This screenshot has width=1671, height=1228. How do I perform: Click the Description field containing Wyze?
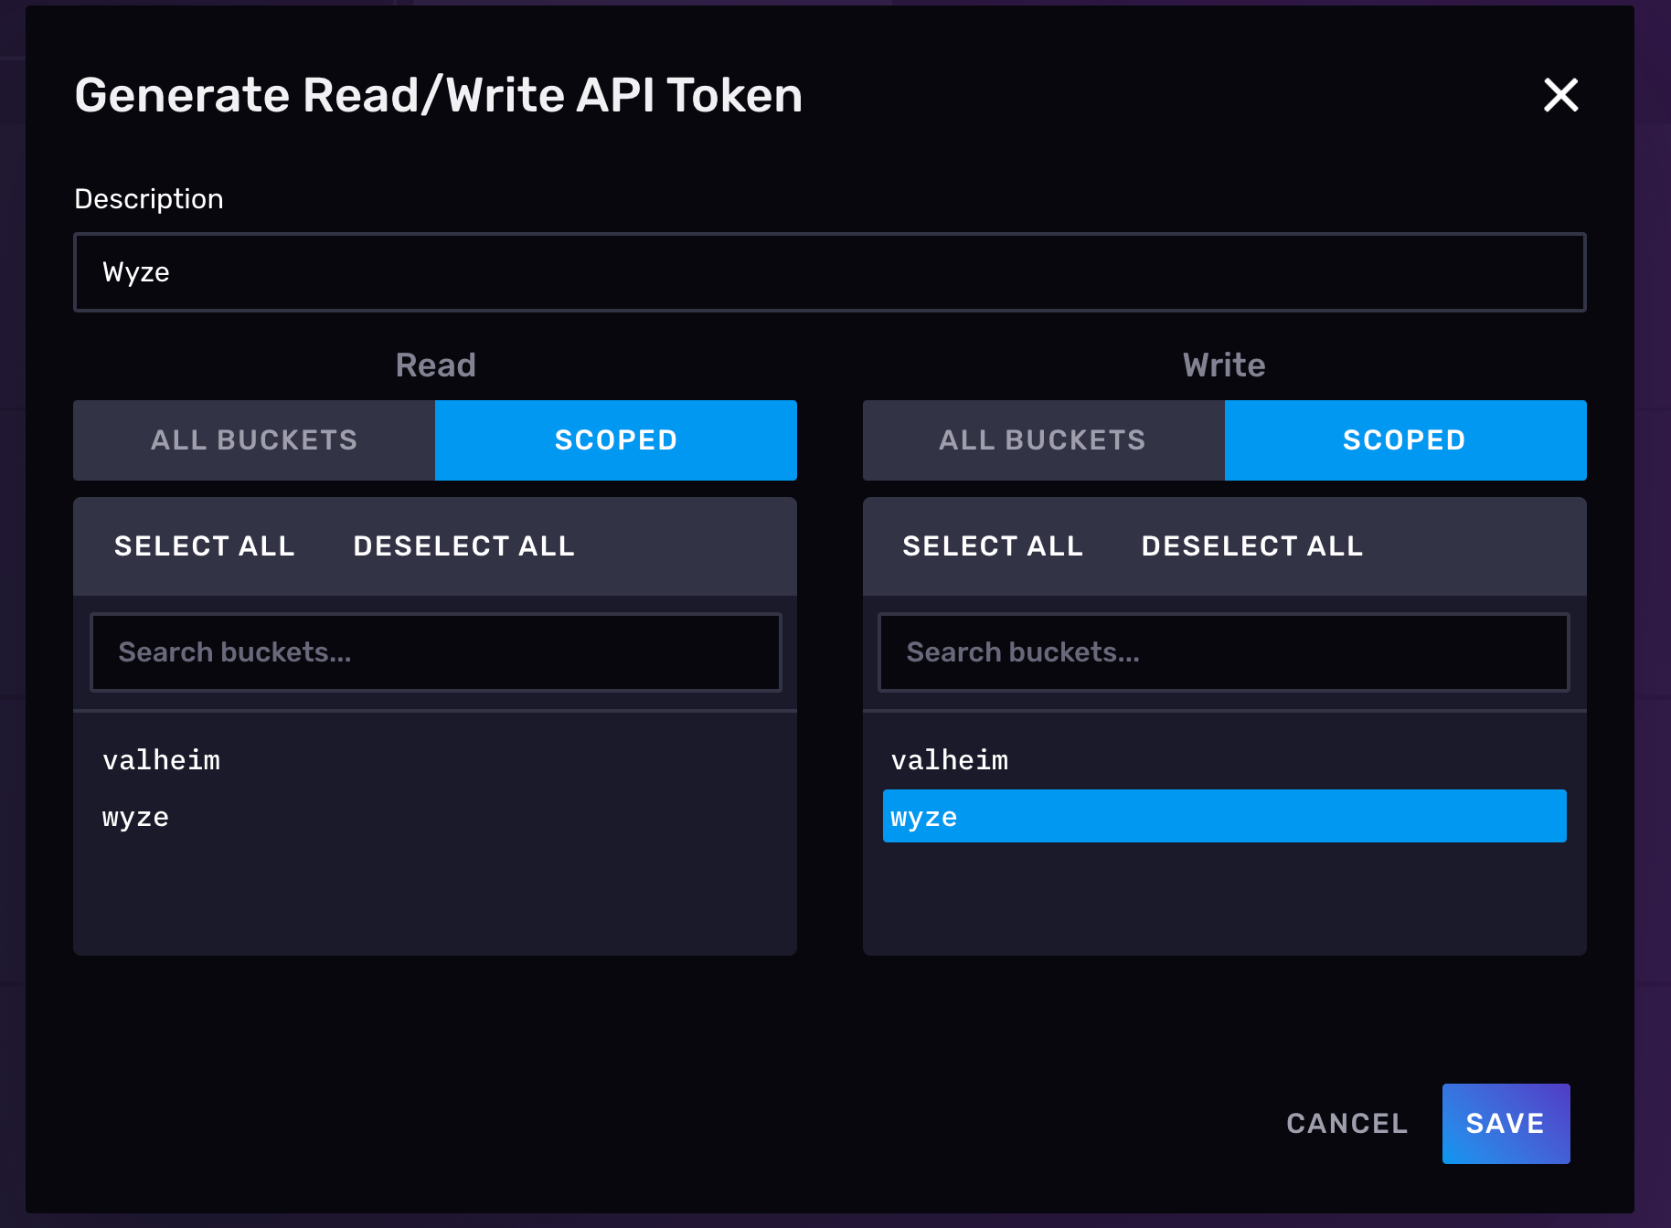[x=828, y=271]
